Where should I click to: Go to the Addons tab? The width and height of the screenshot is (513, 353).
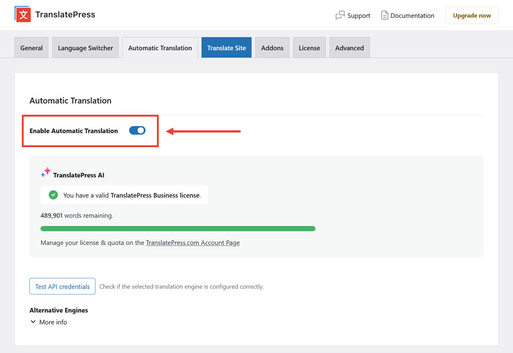pyautogui.click(x=272, y=47)
